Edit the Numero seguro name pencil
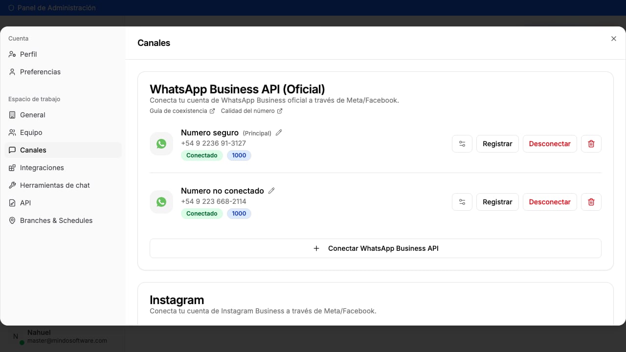 279,132
